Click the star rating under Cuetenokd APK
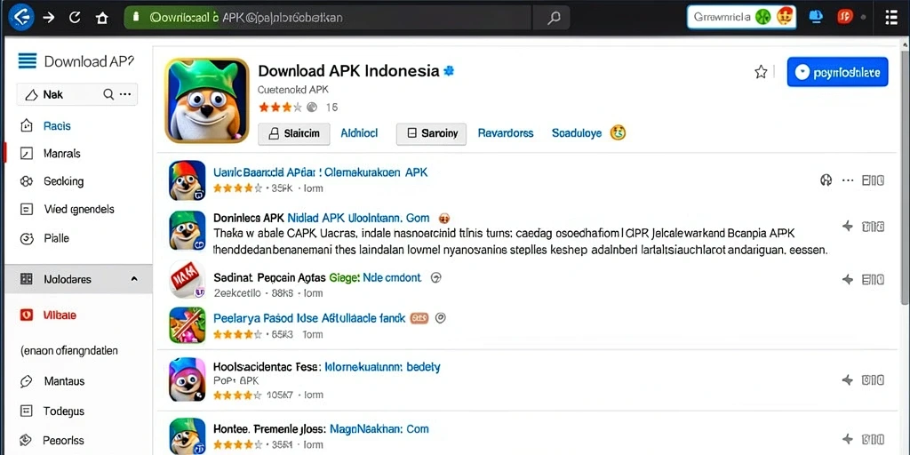 pyautogui.click(x=280, y=107)
